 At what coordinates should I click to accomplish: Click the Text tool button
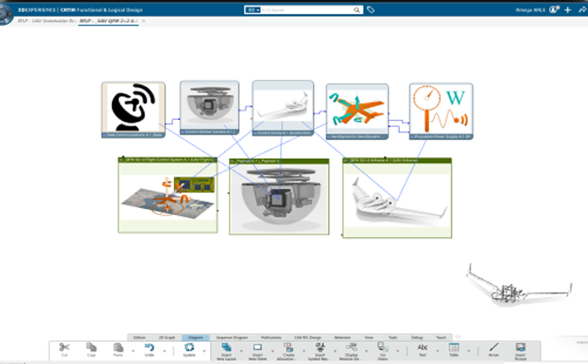tap(423, 347)
